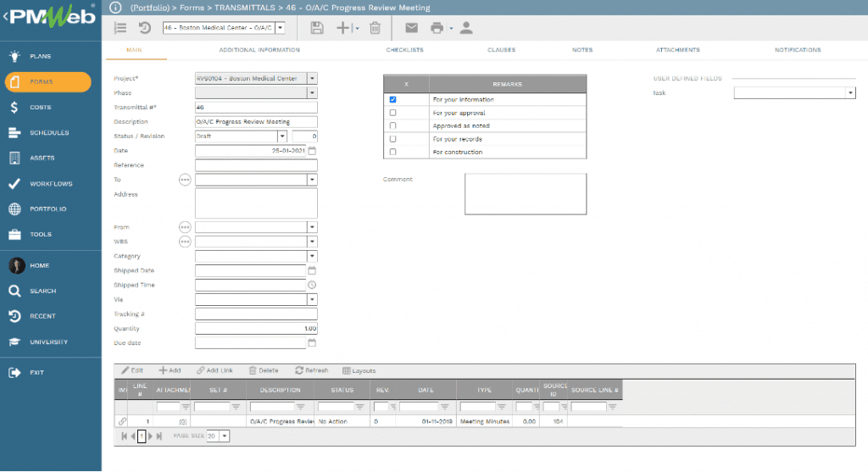Click into the Tracking # input field
This screenshot has width=868, height=472.
256,314
